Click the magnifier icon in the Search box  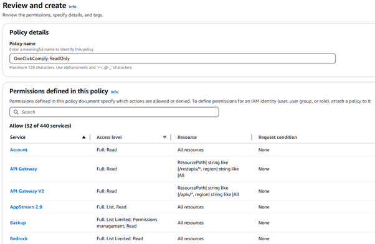pyautogui.click(x=16, y=112)
